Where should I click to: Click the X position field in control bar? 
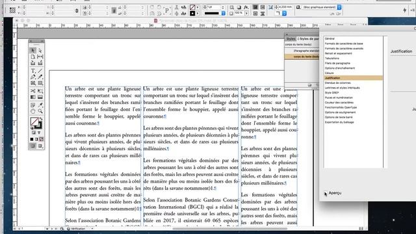click(36, 7)
